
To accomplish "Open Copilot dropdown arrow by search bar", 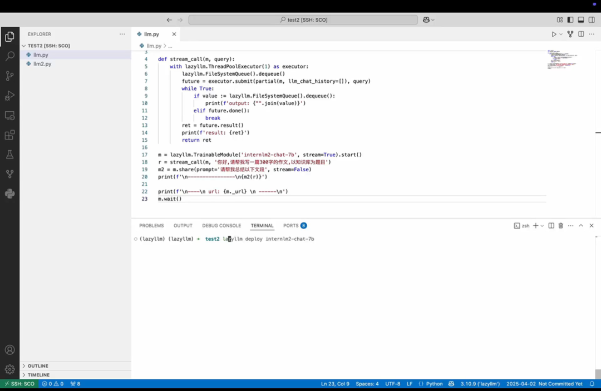I will [x=433, y=20].
